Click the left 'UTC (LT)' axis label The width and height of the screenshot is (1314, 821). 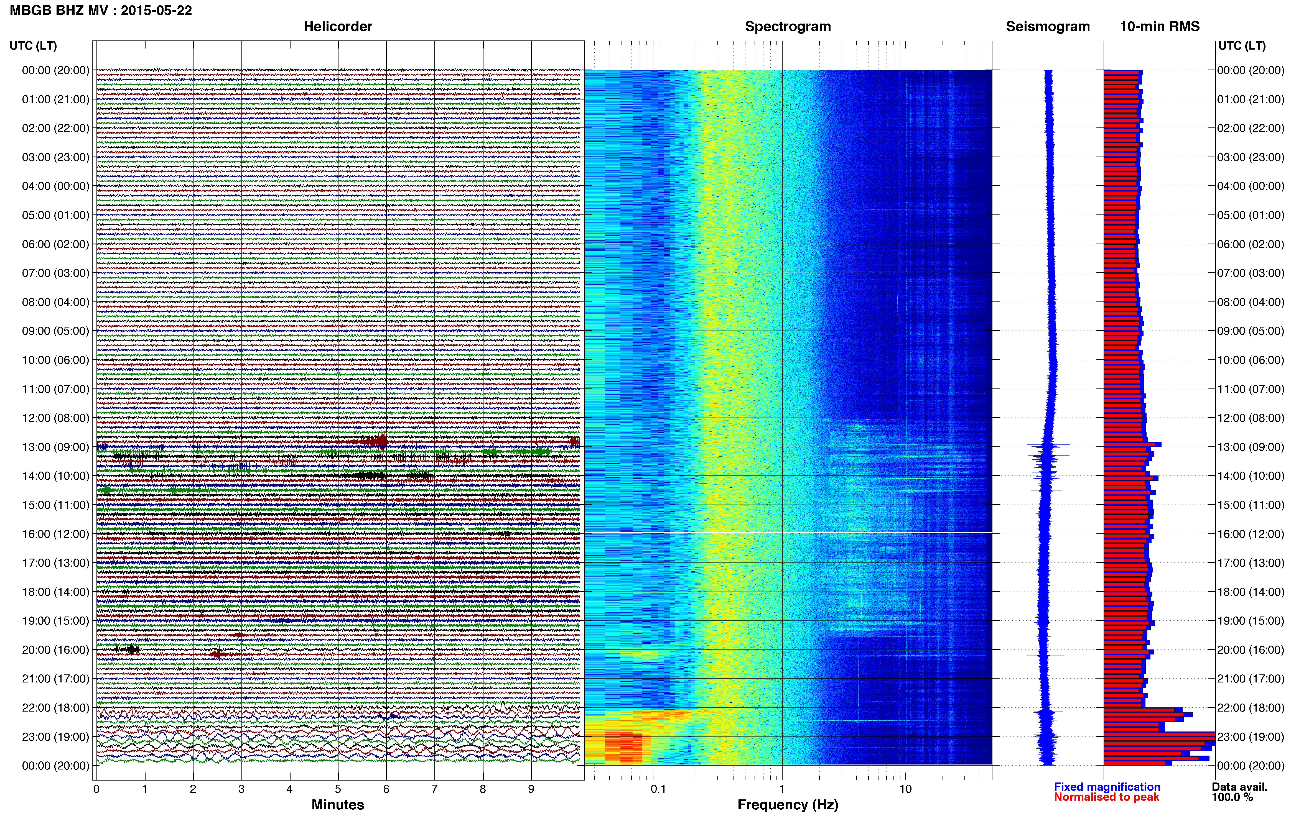point(33,46)
